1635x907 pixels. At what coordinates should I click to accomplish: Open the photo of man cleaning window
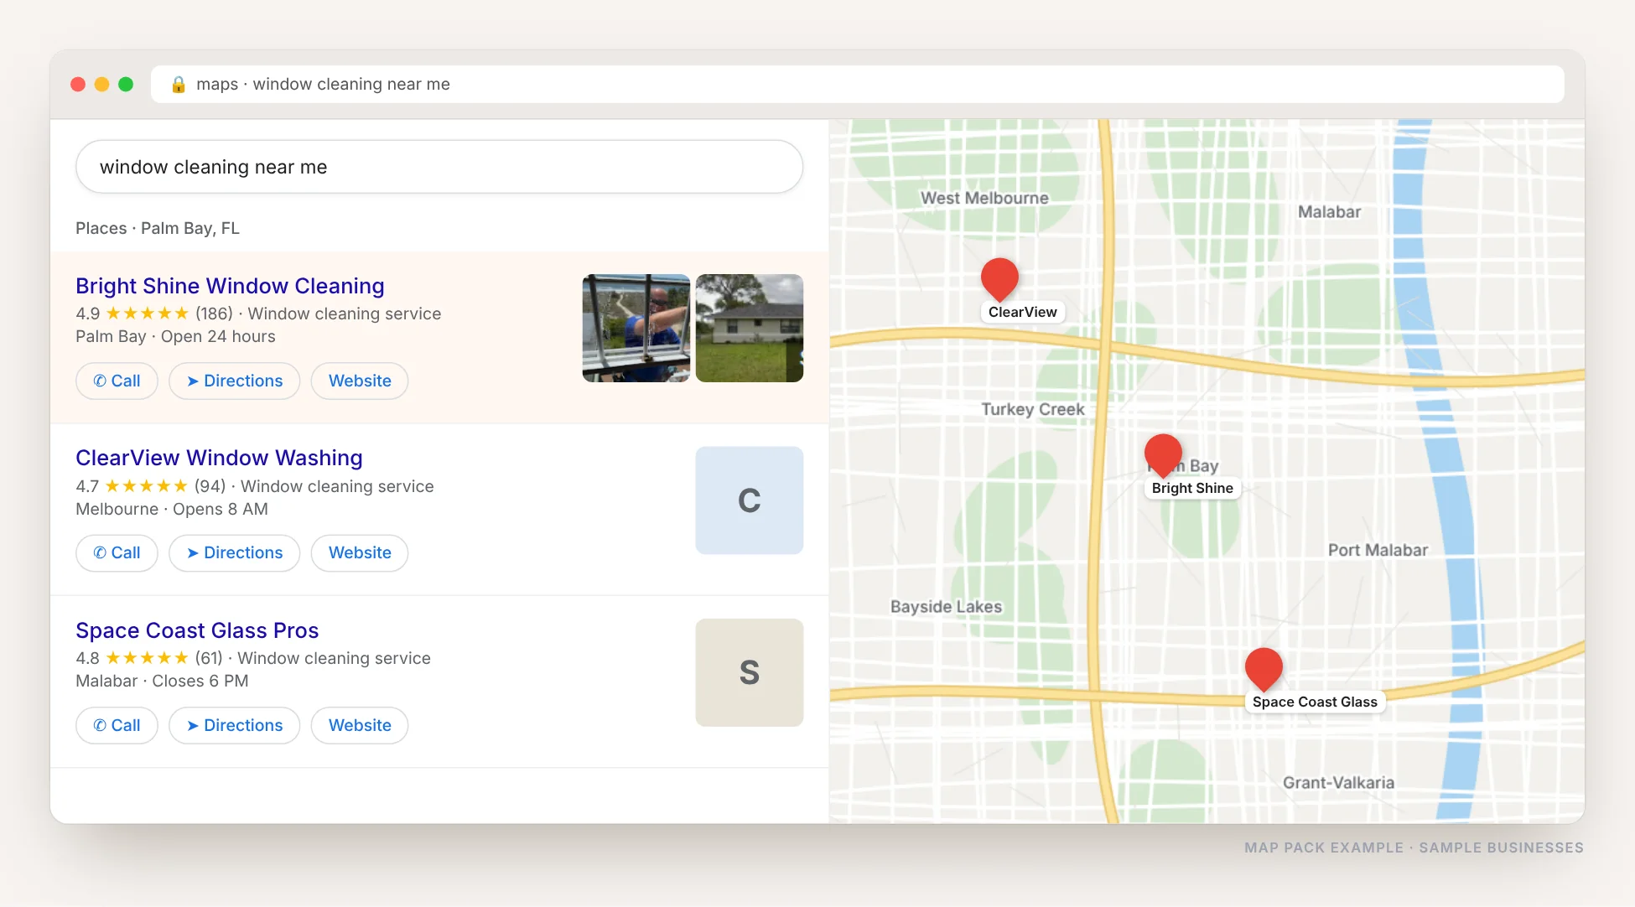tap(636, 328)
